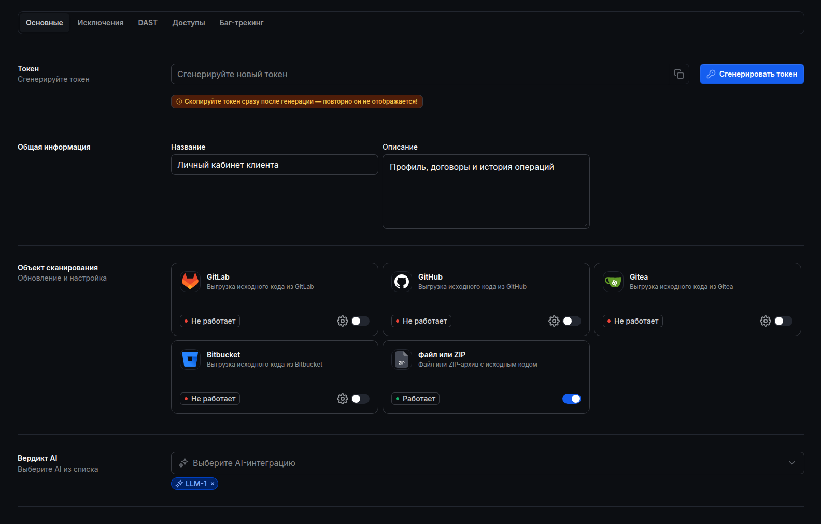Click Сгенерировать токен button

pyautogui.click(x=752, y=74)
